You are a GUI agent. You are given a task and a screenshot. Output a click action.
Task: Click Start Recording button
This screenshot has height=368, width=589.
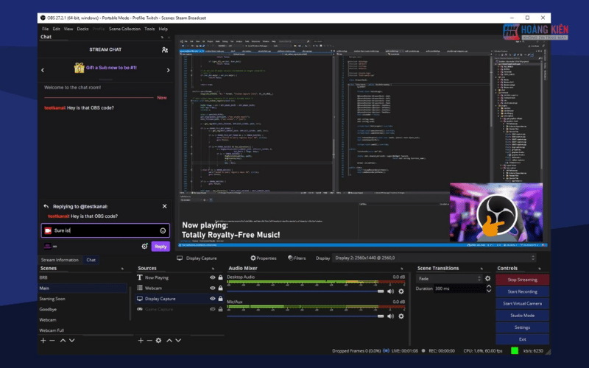point(522,291)
